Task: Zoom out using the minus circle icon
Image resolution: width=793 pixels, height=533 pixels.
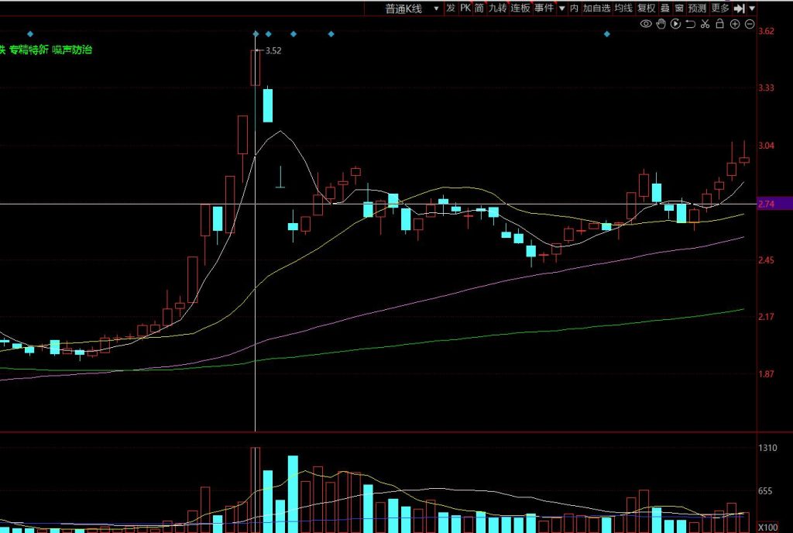Action: click(749, 24)
